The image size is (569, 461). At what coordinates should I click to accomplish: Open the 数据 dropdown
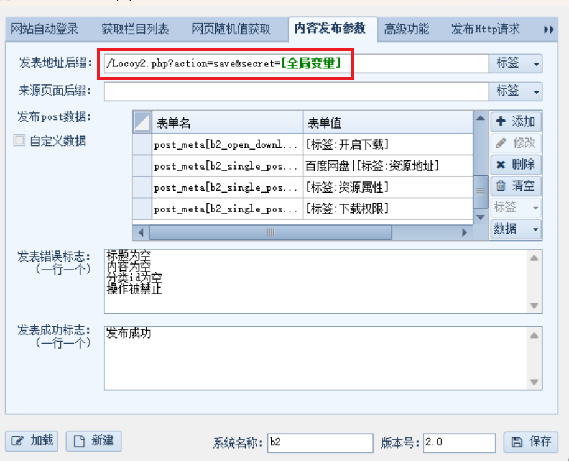point(516,229)
